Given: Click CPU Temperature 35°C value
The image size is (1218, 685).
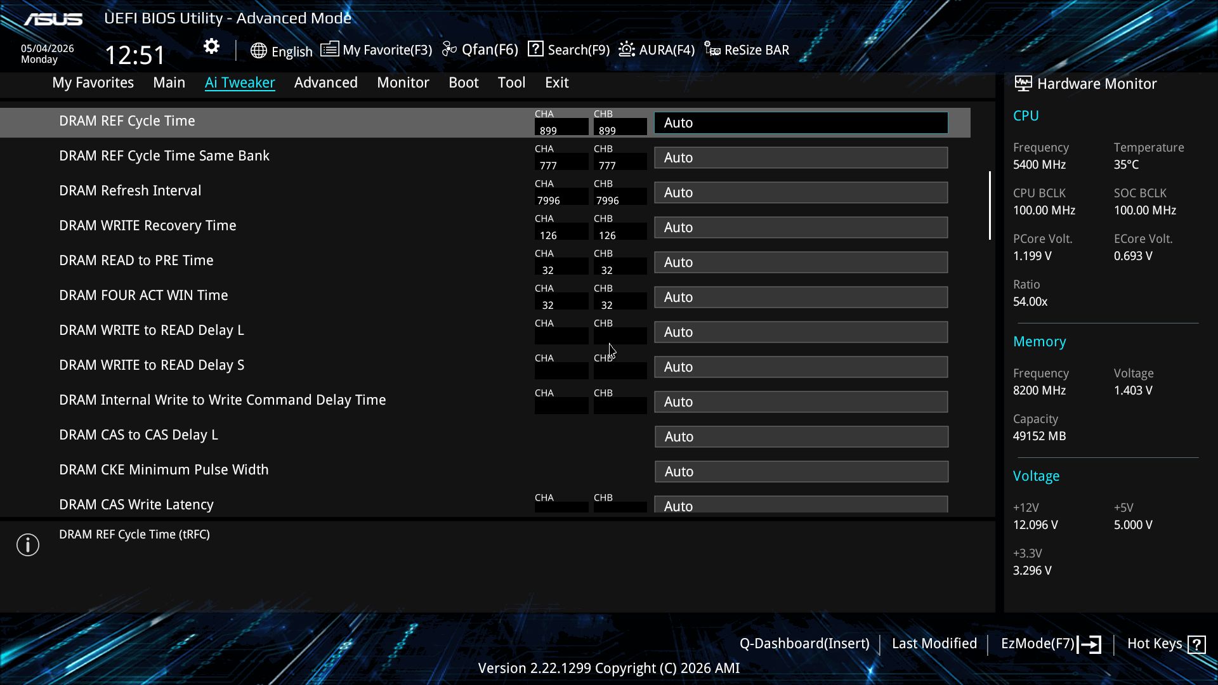Looking at the screenshot, I should [1126, 165].
